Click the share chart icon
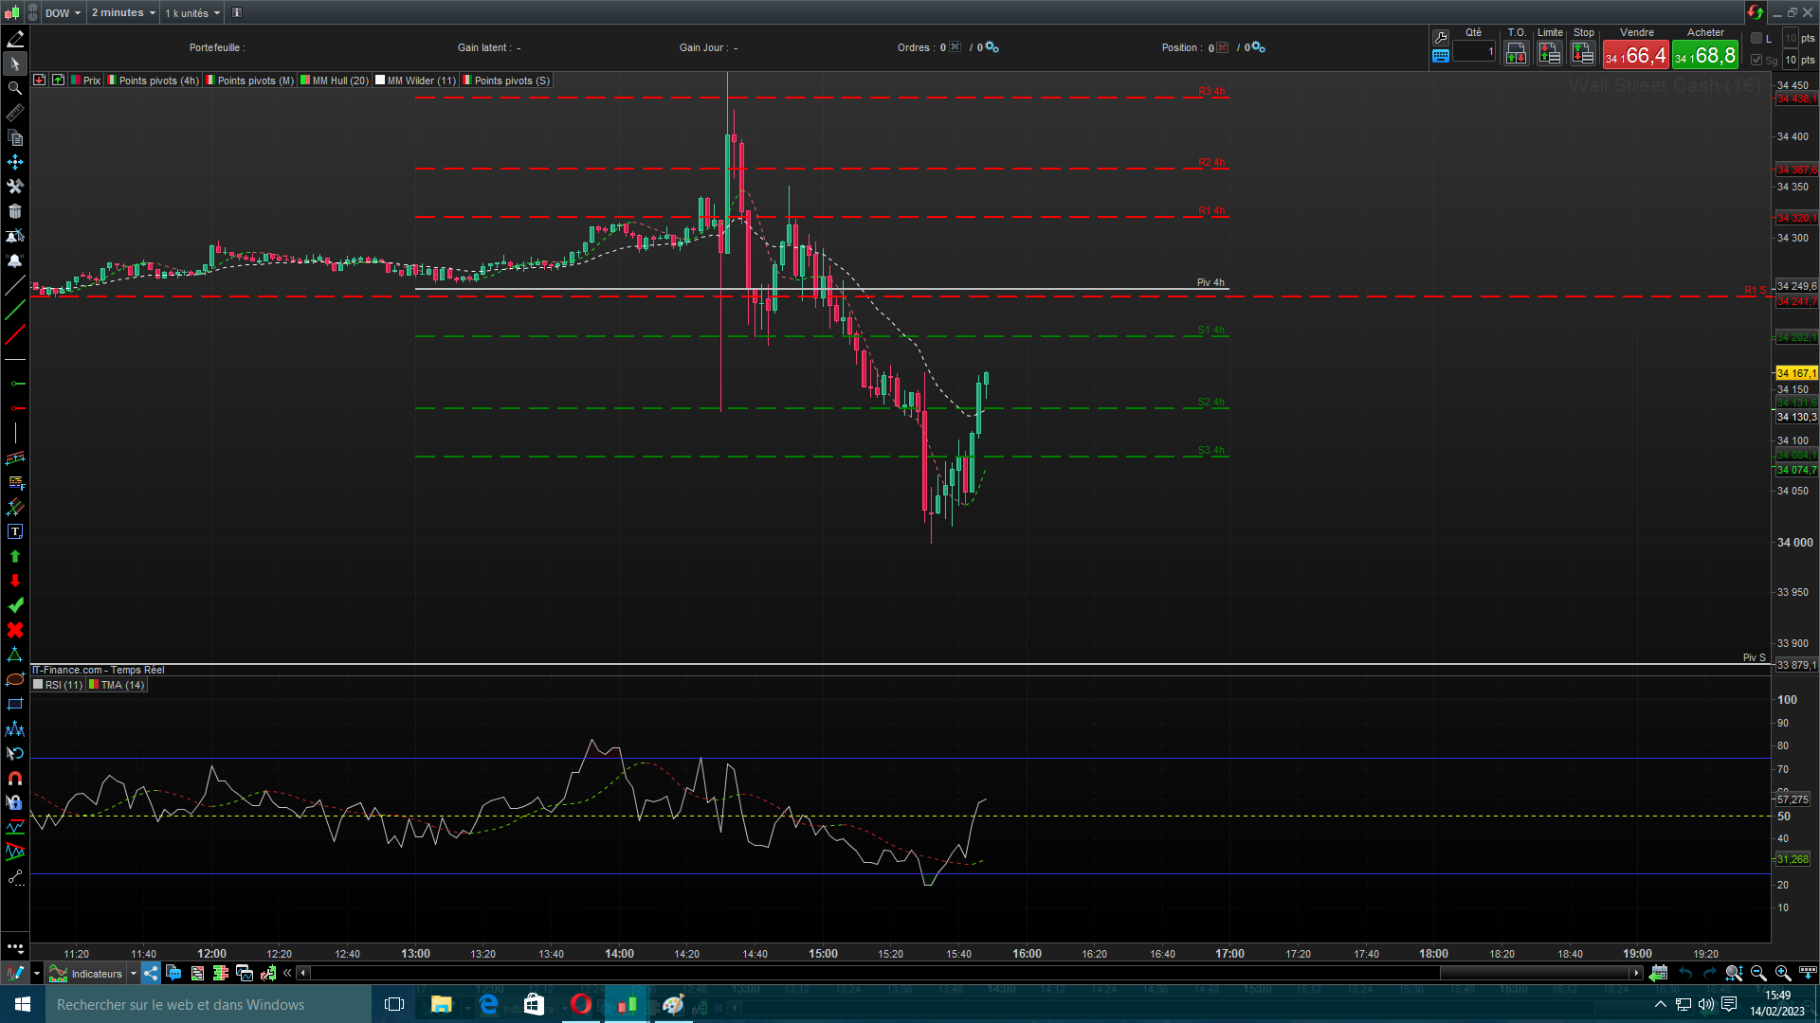Screen dimensions: 1820x1023 coord(151,974)
